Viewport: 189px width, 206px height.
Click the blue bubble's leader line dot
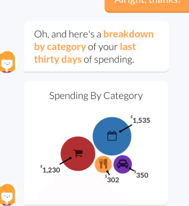[120, 132]
